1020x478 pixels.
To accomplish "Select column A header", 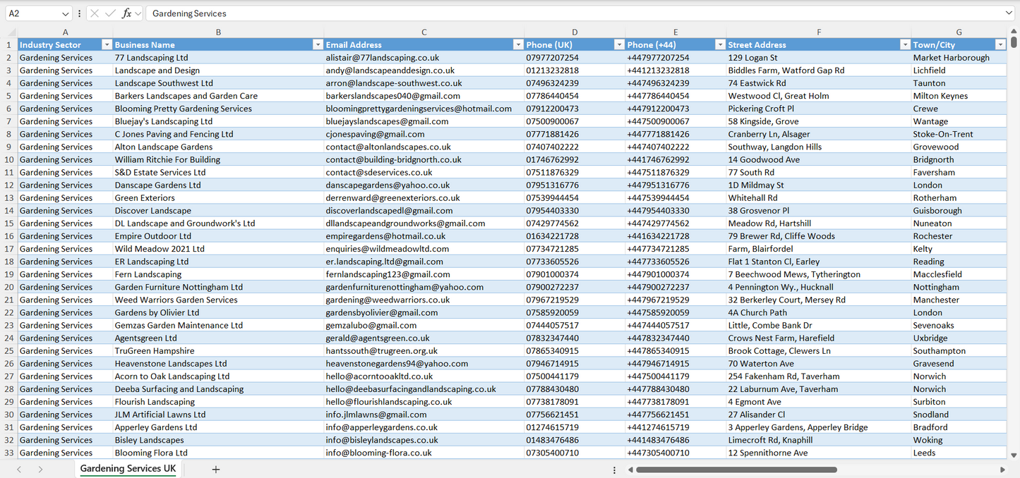I will 65,32.
